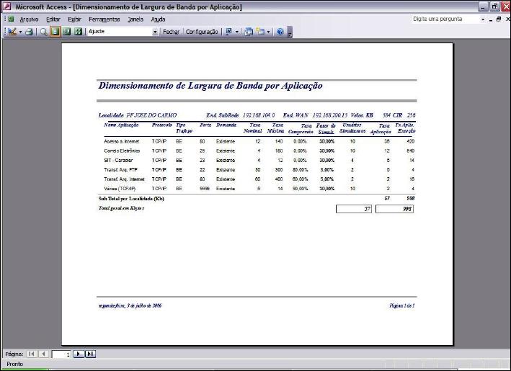Open Configuração page setup
The height and width of the screenshot is (371, 511).
[202, 32]
